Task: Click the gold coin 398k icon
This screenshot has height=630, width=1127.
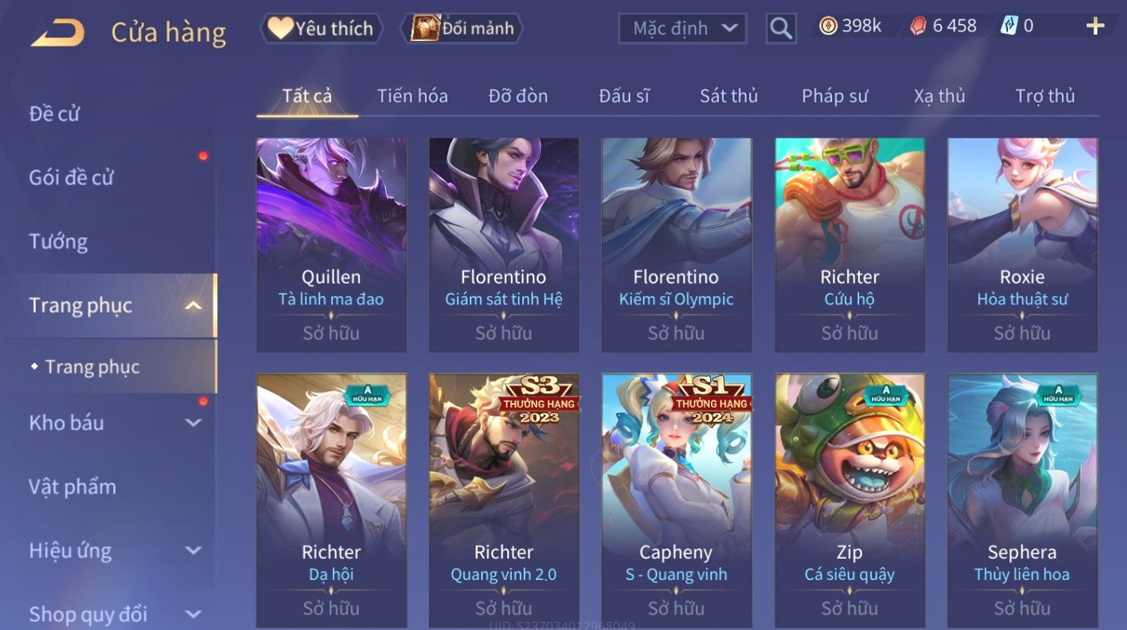Action: 828,26
